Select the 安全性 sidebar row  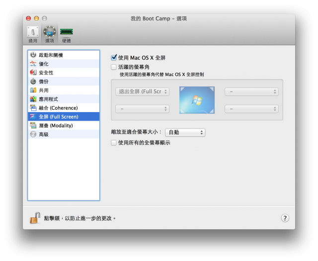(64, 72)
